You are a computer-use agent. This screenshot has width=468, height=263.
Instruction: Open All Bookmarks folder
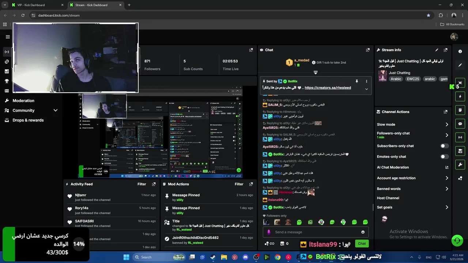(x=452, y=24)
